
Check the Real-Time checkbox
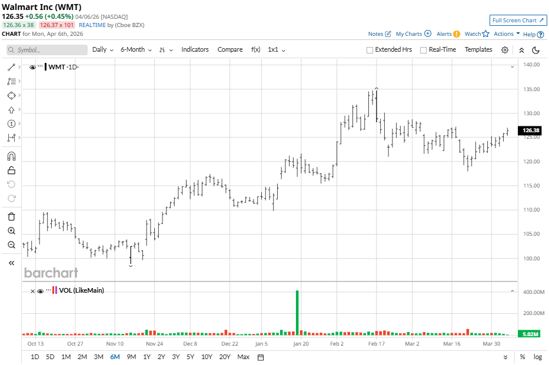[423, 50]
